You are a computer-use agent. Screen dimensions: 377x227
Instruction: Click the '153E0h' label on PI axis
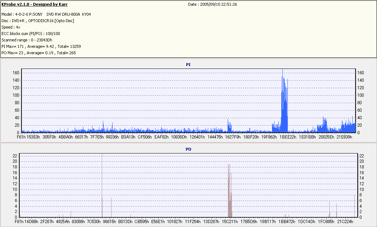pyautogui.click(x=33, y=137)
